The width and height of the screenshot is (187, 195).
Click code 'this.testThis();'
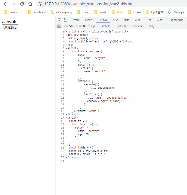(x=102, y=88)
